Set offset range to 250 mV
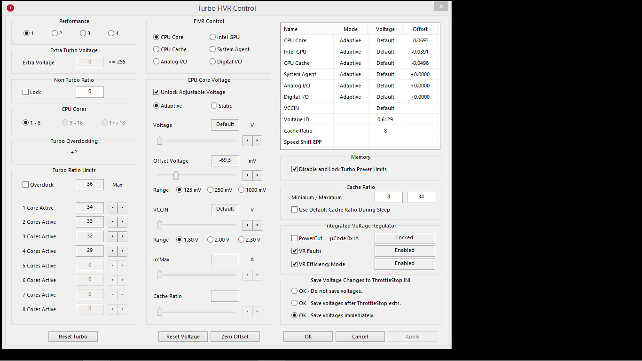This screenshot has height=361, width=642. point(219,190)
